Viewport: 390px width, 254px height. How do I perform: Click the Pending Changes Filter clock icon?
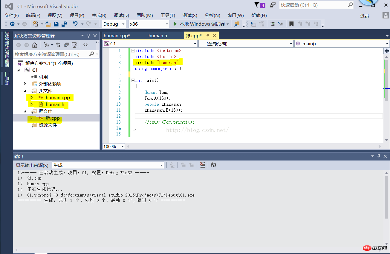coord(46,45)
